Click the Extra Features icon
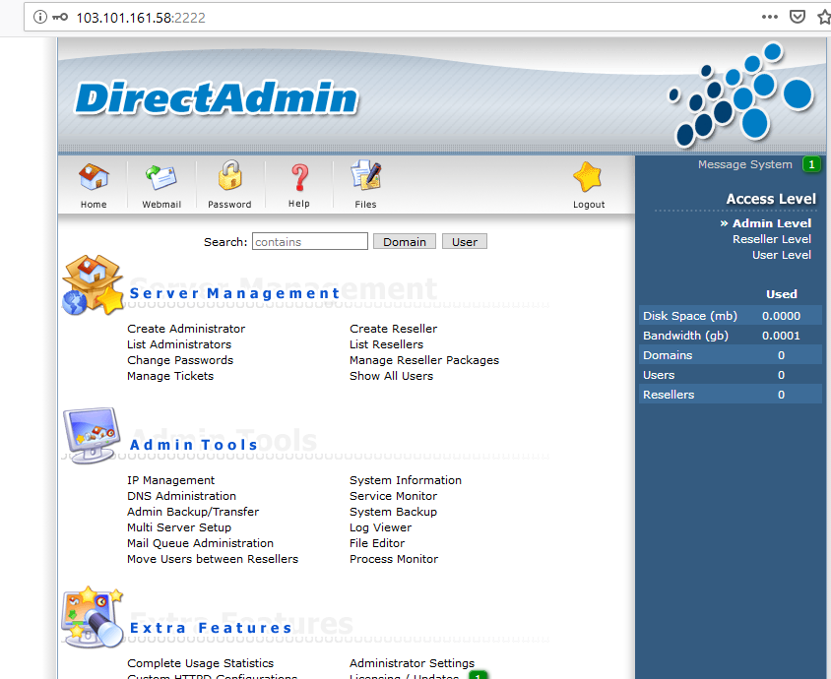 [x=93, y=617]
